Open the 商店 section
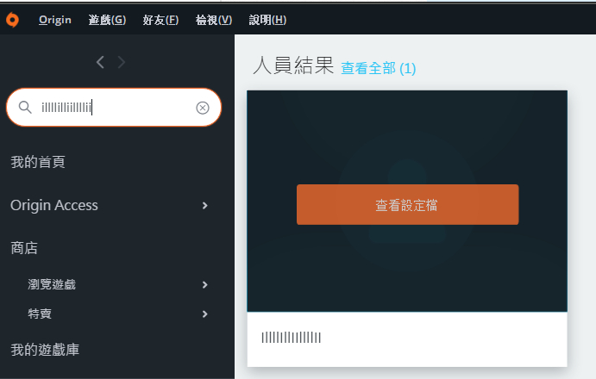Screen dimensions: 596x379 coord(24,248)
